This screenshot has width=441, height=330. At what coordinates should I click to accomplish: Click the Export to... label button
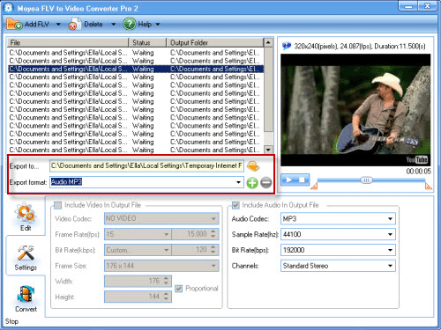click(x=24, y=166)
